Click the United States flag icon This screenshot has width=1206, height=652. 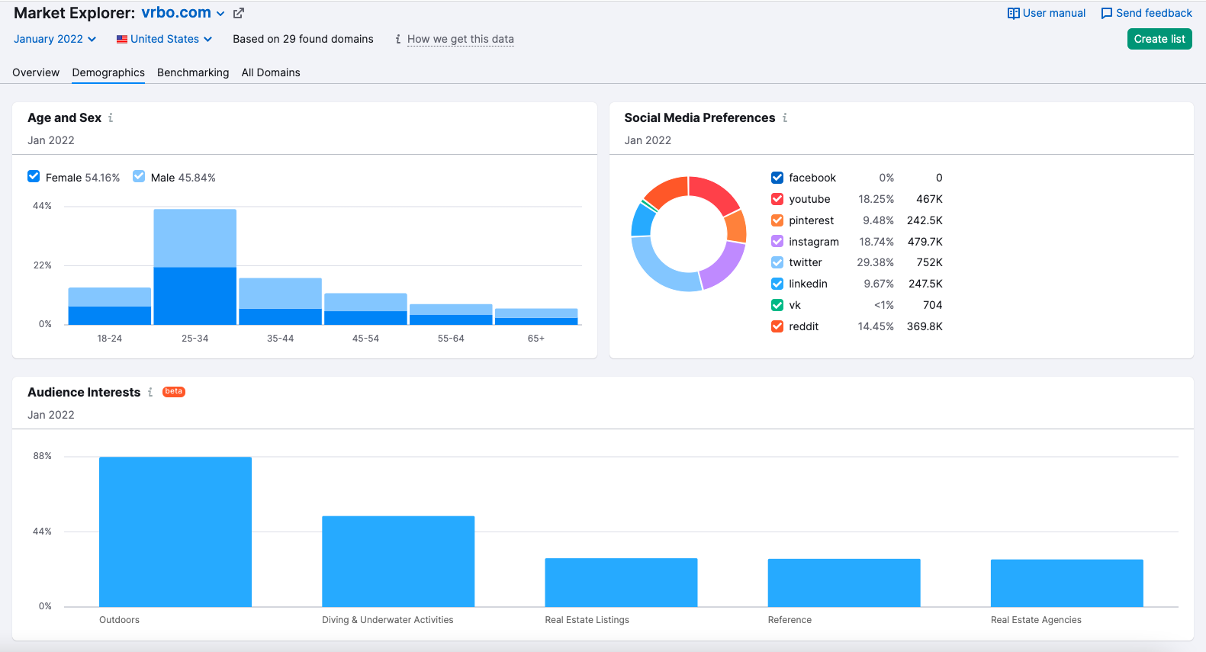[x=122, y=39]
